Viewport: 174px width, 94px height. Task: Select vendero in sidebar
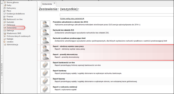click(10, 42)
